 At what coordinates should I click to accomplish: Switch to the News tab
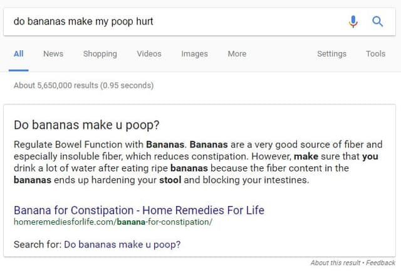pos(53,54)
